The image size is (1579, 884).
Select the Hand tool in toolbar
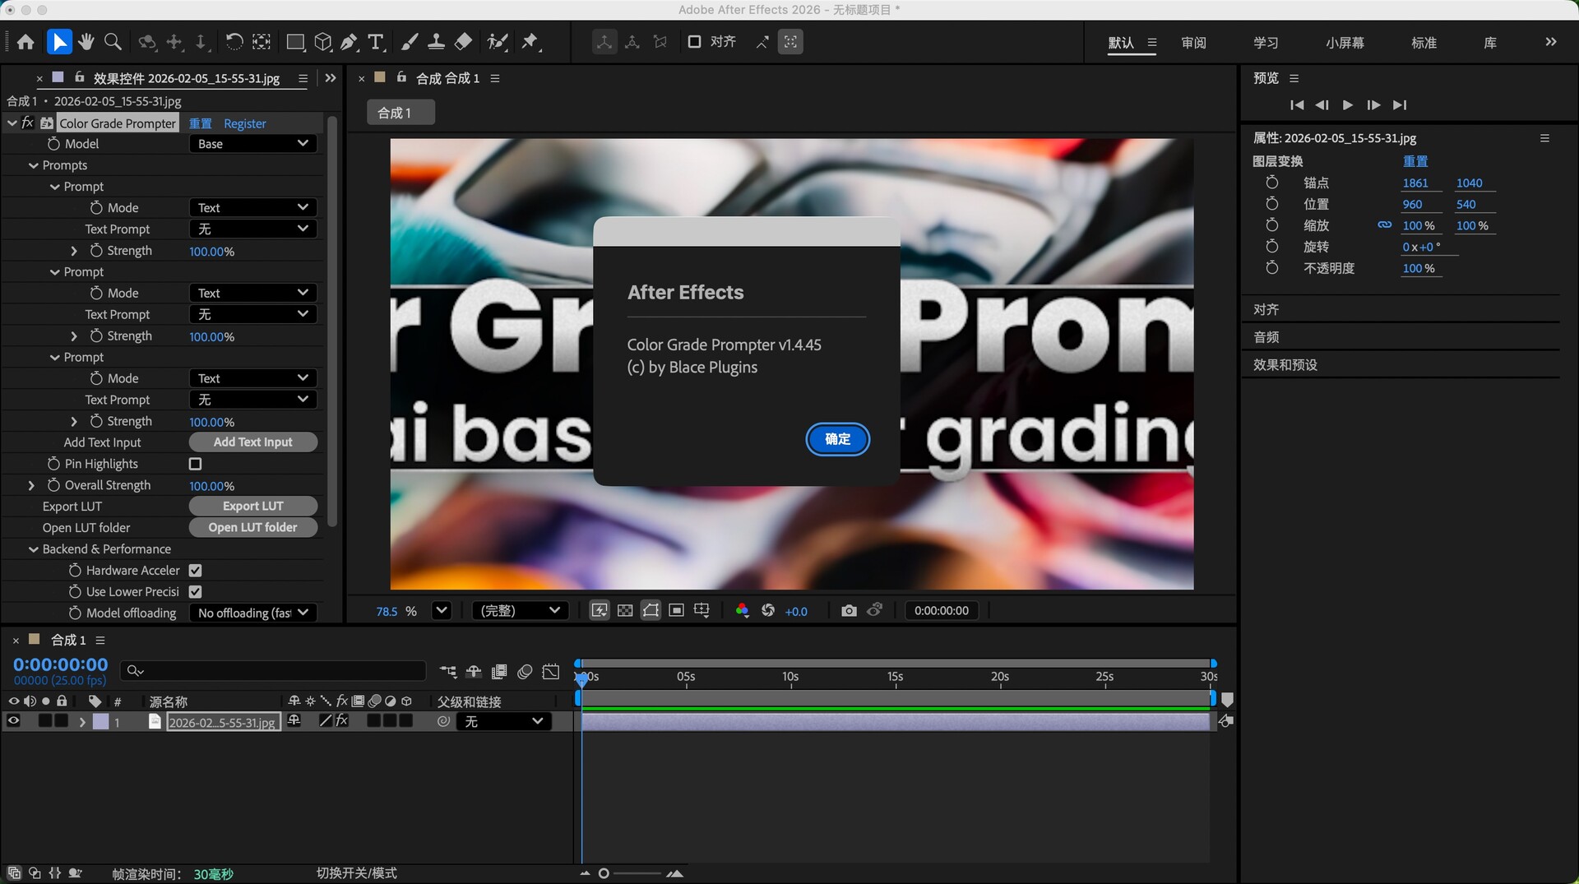pos(86,42)
